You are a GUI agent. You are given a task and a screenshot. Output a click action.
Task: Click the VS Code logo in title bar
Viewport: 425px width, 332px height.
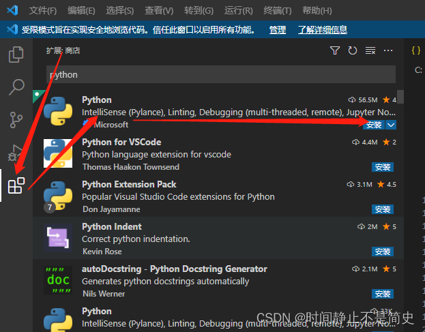coord(12,10)
